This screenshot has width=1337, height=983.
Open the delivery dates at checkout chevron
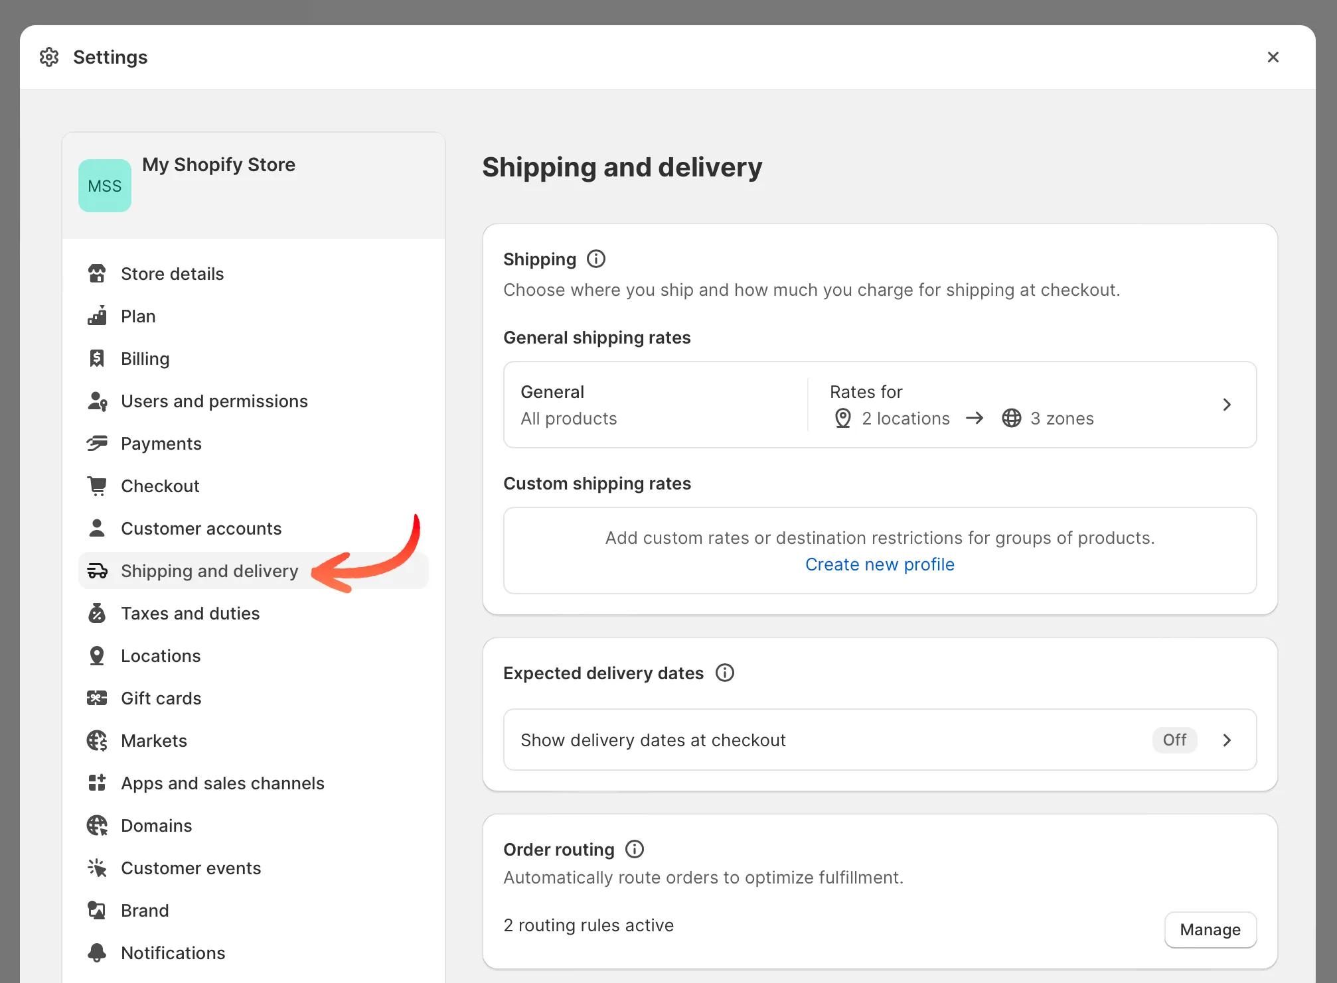1227,740
